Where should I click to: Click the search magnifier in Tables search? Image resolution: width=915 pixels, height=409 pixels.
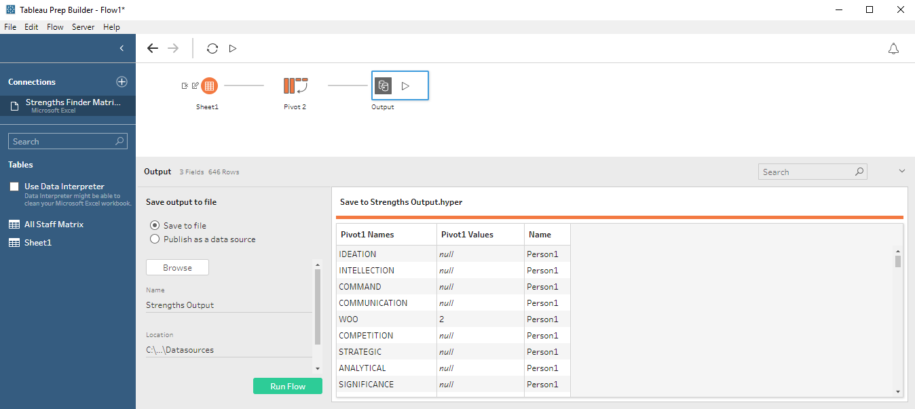coord(119,141)
